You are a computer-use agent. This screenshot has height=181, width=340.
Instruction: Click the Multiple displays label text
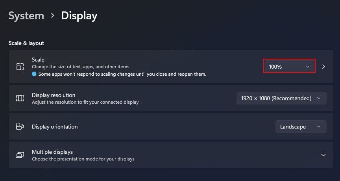52,152
